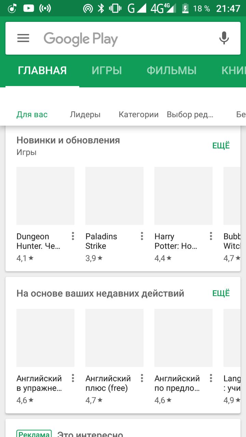Switch to the ФИЛЬМЫ tab

172,71
